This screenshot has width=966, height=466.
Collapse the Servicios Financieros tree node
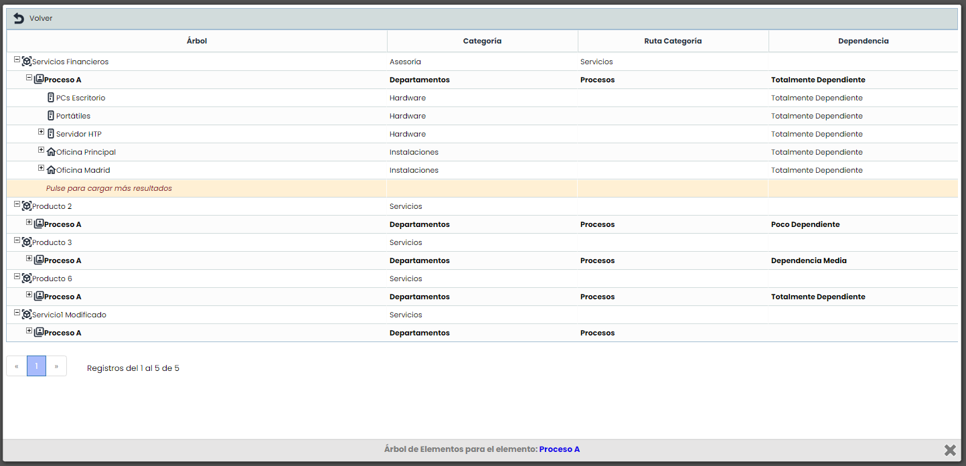pos(17,60)
